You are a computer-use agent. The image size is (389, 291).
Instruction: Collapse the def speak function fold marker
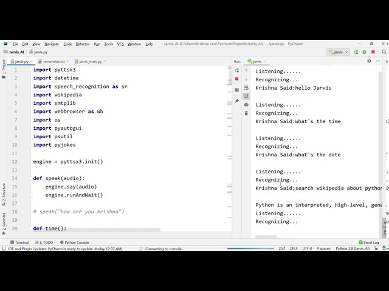click(30, 178)
